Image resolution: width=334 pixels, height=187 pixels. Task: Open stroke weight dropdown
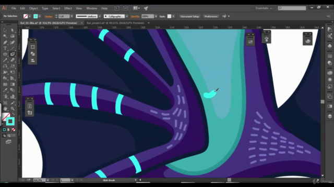[72, 16]
